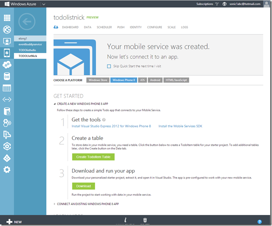This screenshot has height=226, width=272.
Task: Switch to the Identity tab
Action: 136,27
